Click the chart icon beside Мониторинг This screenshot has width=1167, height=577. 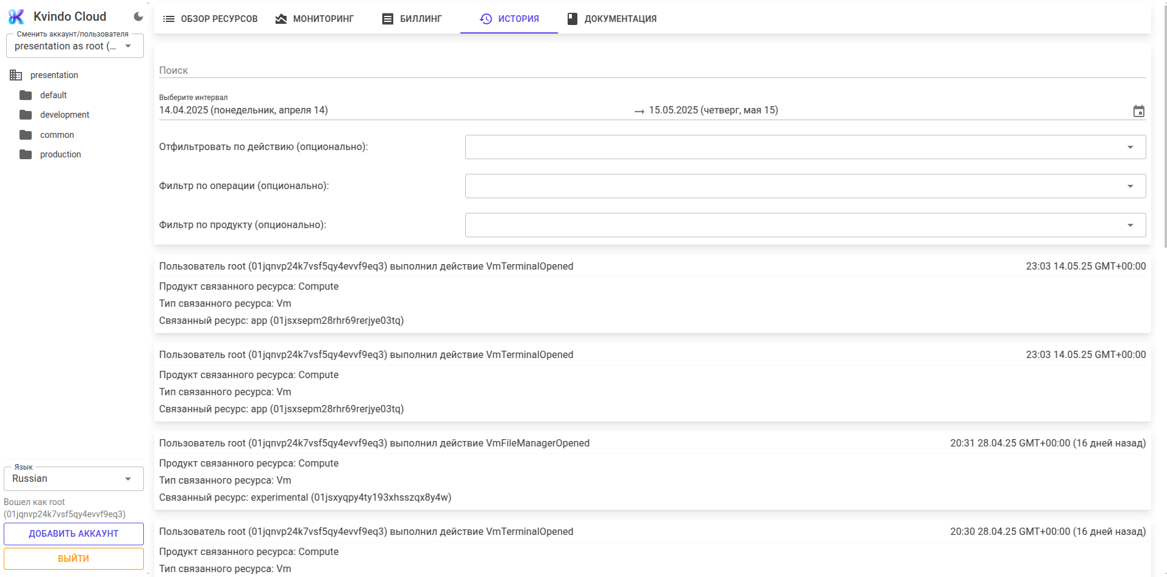281,19
